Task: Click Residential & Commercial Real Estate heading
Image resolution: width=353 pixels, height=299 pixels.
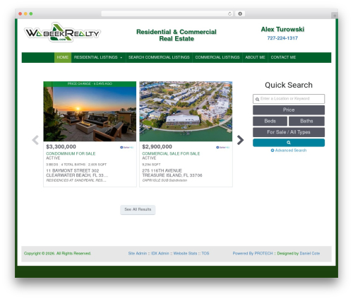Action: pyautogui.click(x=176, y=35)
